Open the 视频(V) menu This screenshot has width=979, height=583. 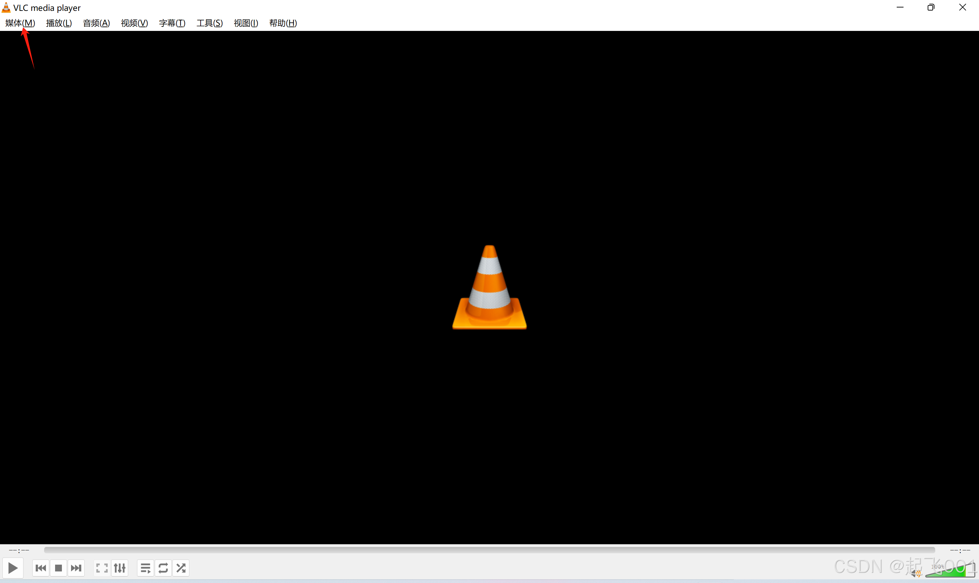coord(134,23)
